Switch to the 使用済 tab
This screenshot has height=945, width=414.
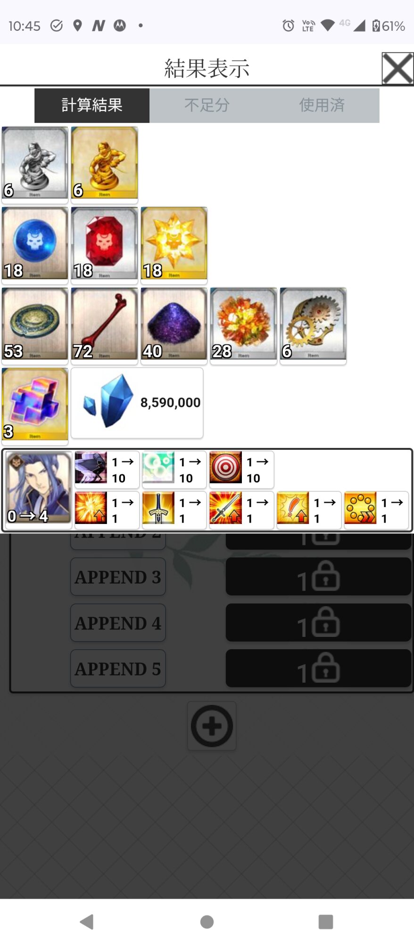pyautogui.click(x=322, y=105)
